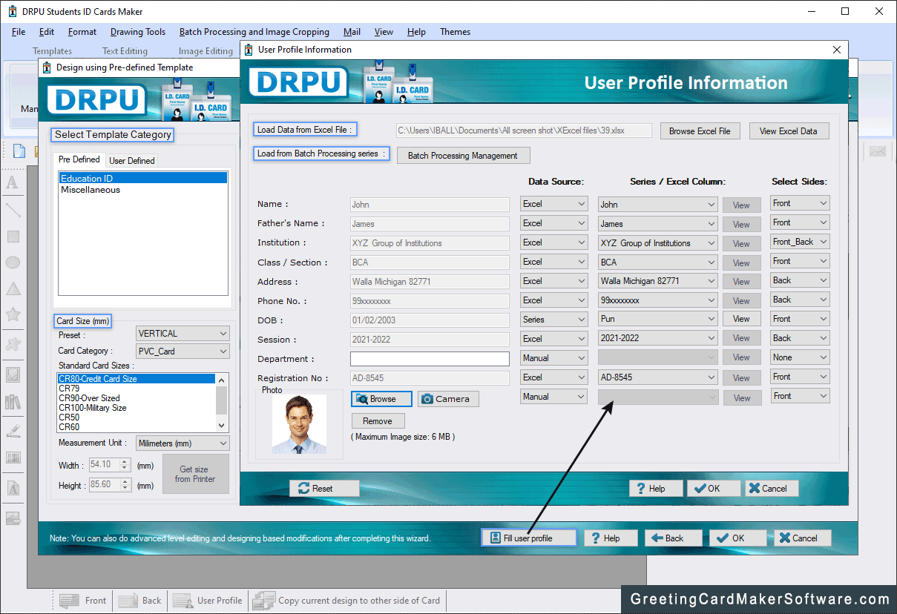This screenshot has height=614, width=897.
Task: Open the Drawing Tools menu
Action: (138, 32)
